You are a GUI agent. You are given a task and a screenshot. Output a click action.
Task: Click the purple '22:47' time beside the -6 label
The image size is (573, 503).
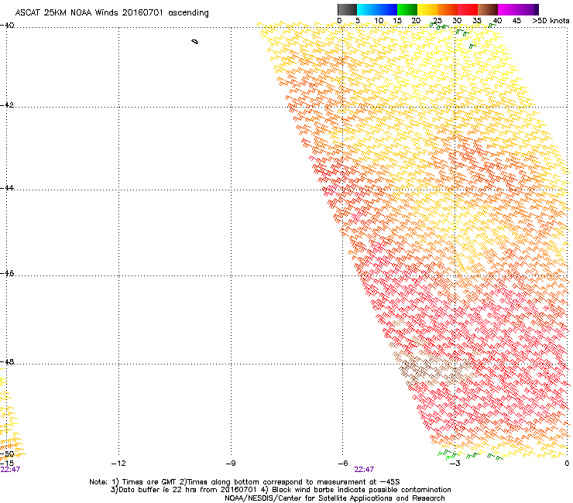[x=364, y=470]
